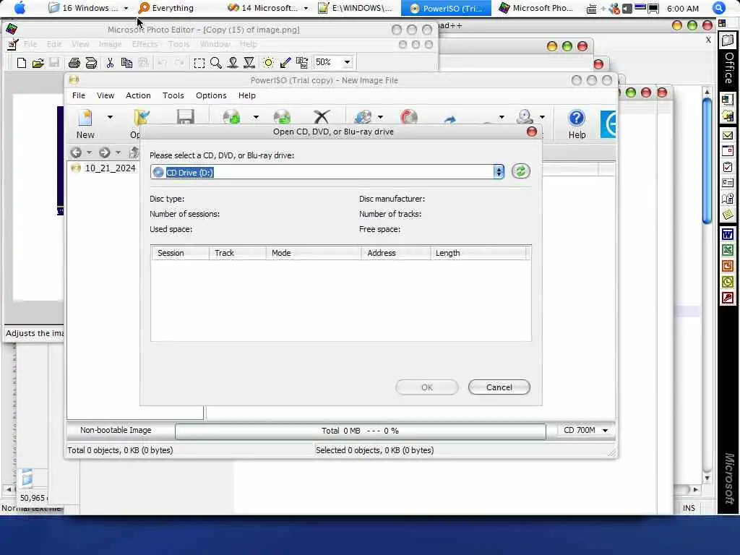740x555 pixels.
Task: Open the Forward history dropdown arrow in PowerISO
Action: [x=118, y=152]
